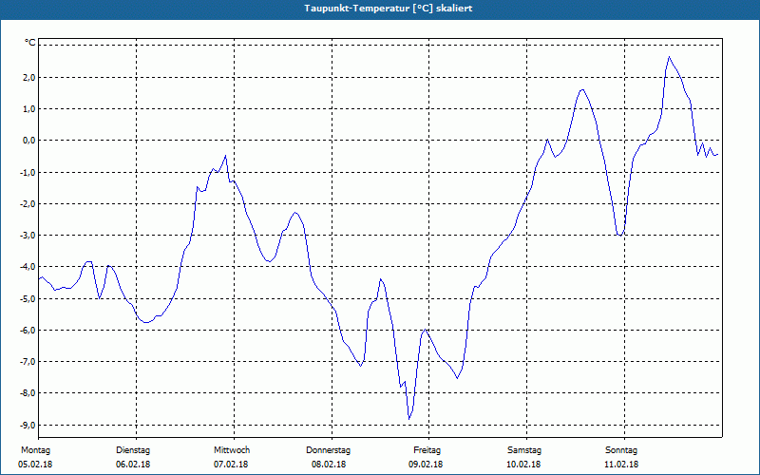This screenshot has width=760, height=475.
Task: Click the date 07.02.18
Action: click(x=231, y=465)
